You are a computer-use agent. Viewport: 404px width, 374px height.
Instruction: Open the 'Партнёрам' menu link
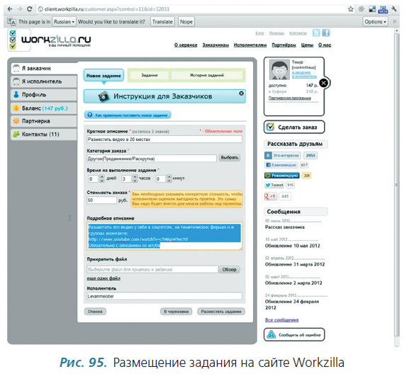[284, 45]
